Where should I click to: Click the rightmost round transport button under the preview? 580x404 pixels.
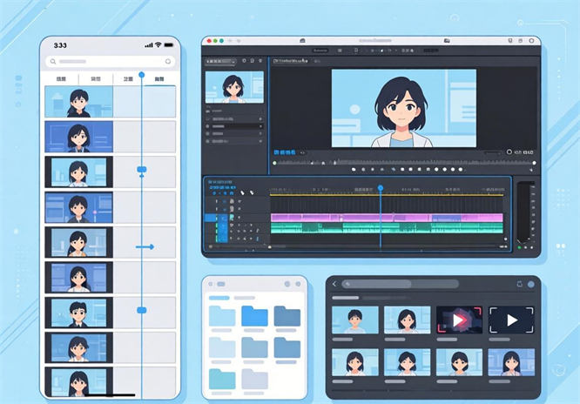click(x=461, y=170)
